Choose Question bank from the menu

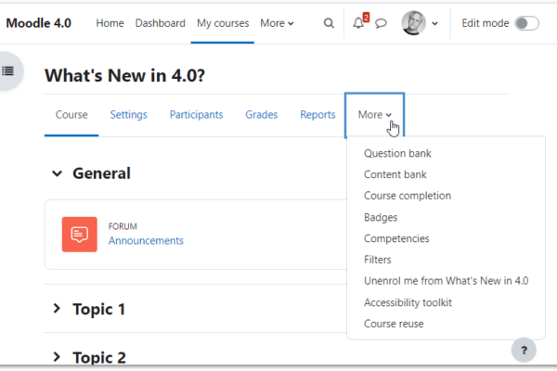tap(397, 153)
